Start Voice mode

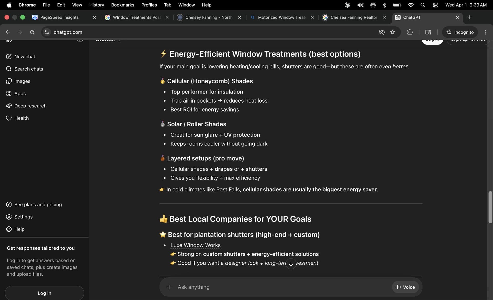pos(405,287)
